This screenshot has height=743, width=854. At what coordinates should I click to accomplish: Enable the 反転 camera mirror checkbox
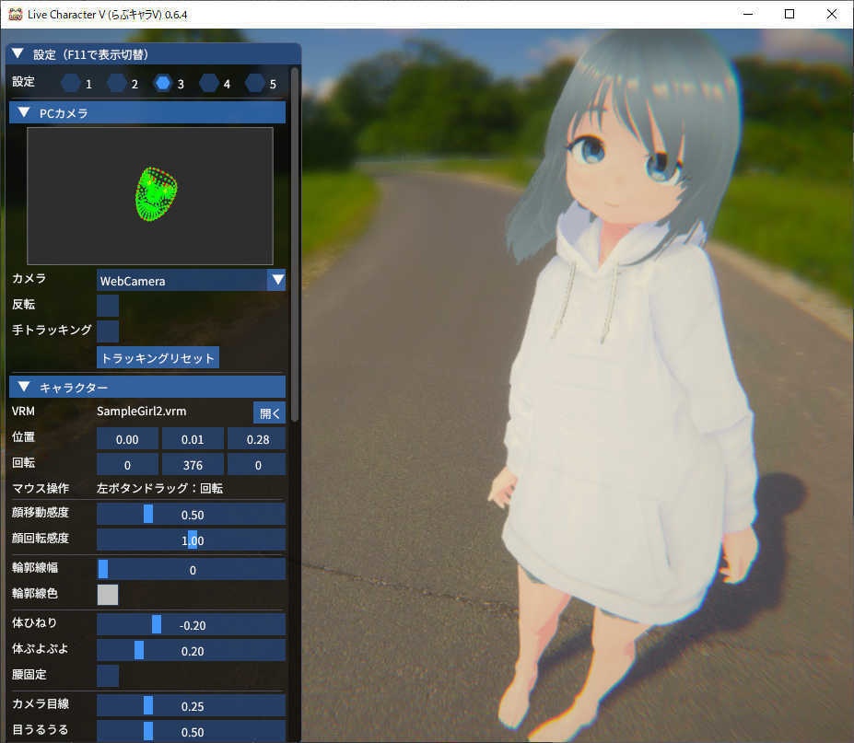click(x=107, y=305)
